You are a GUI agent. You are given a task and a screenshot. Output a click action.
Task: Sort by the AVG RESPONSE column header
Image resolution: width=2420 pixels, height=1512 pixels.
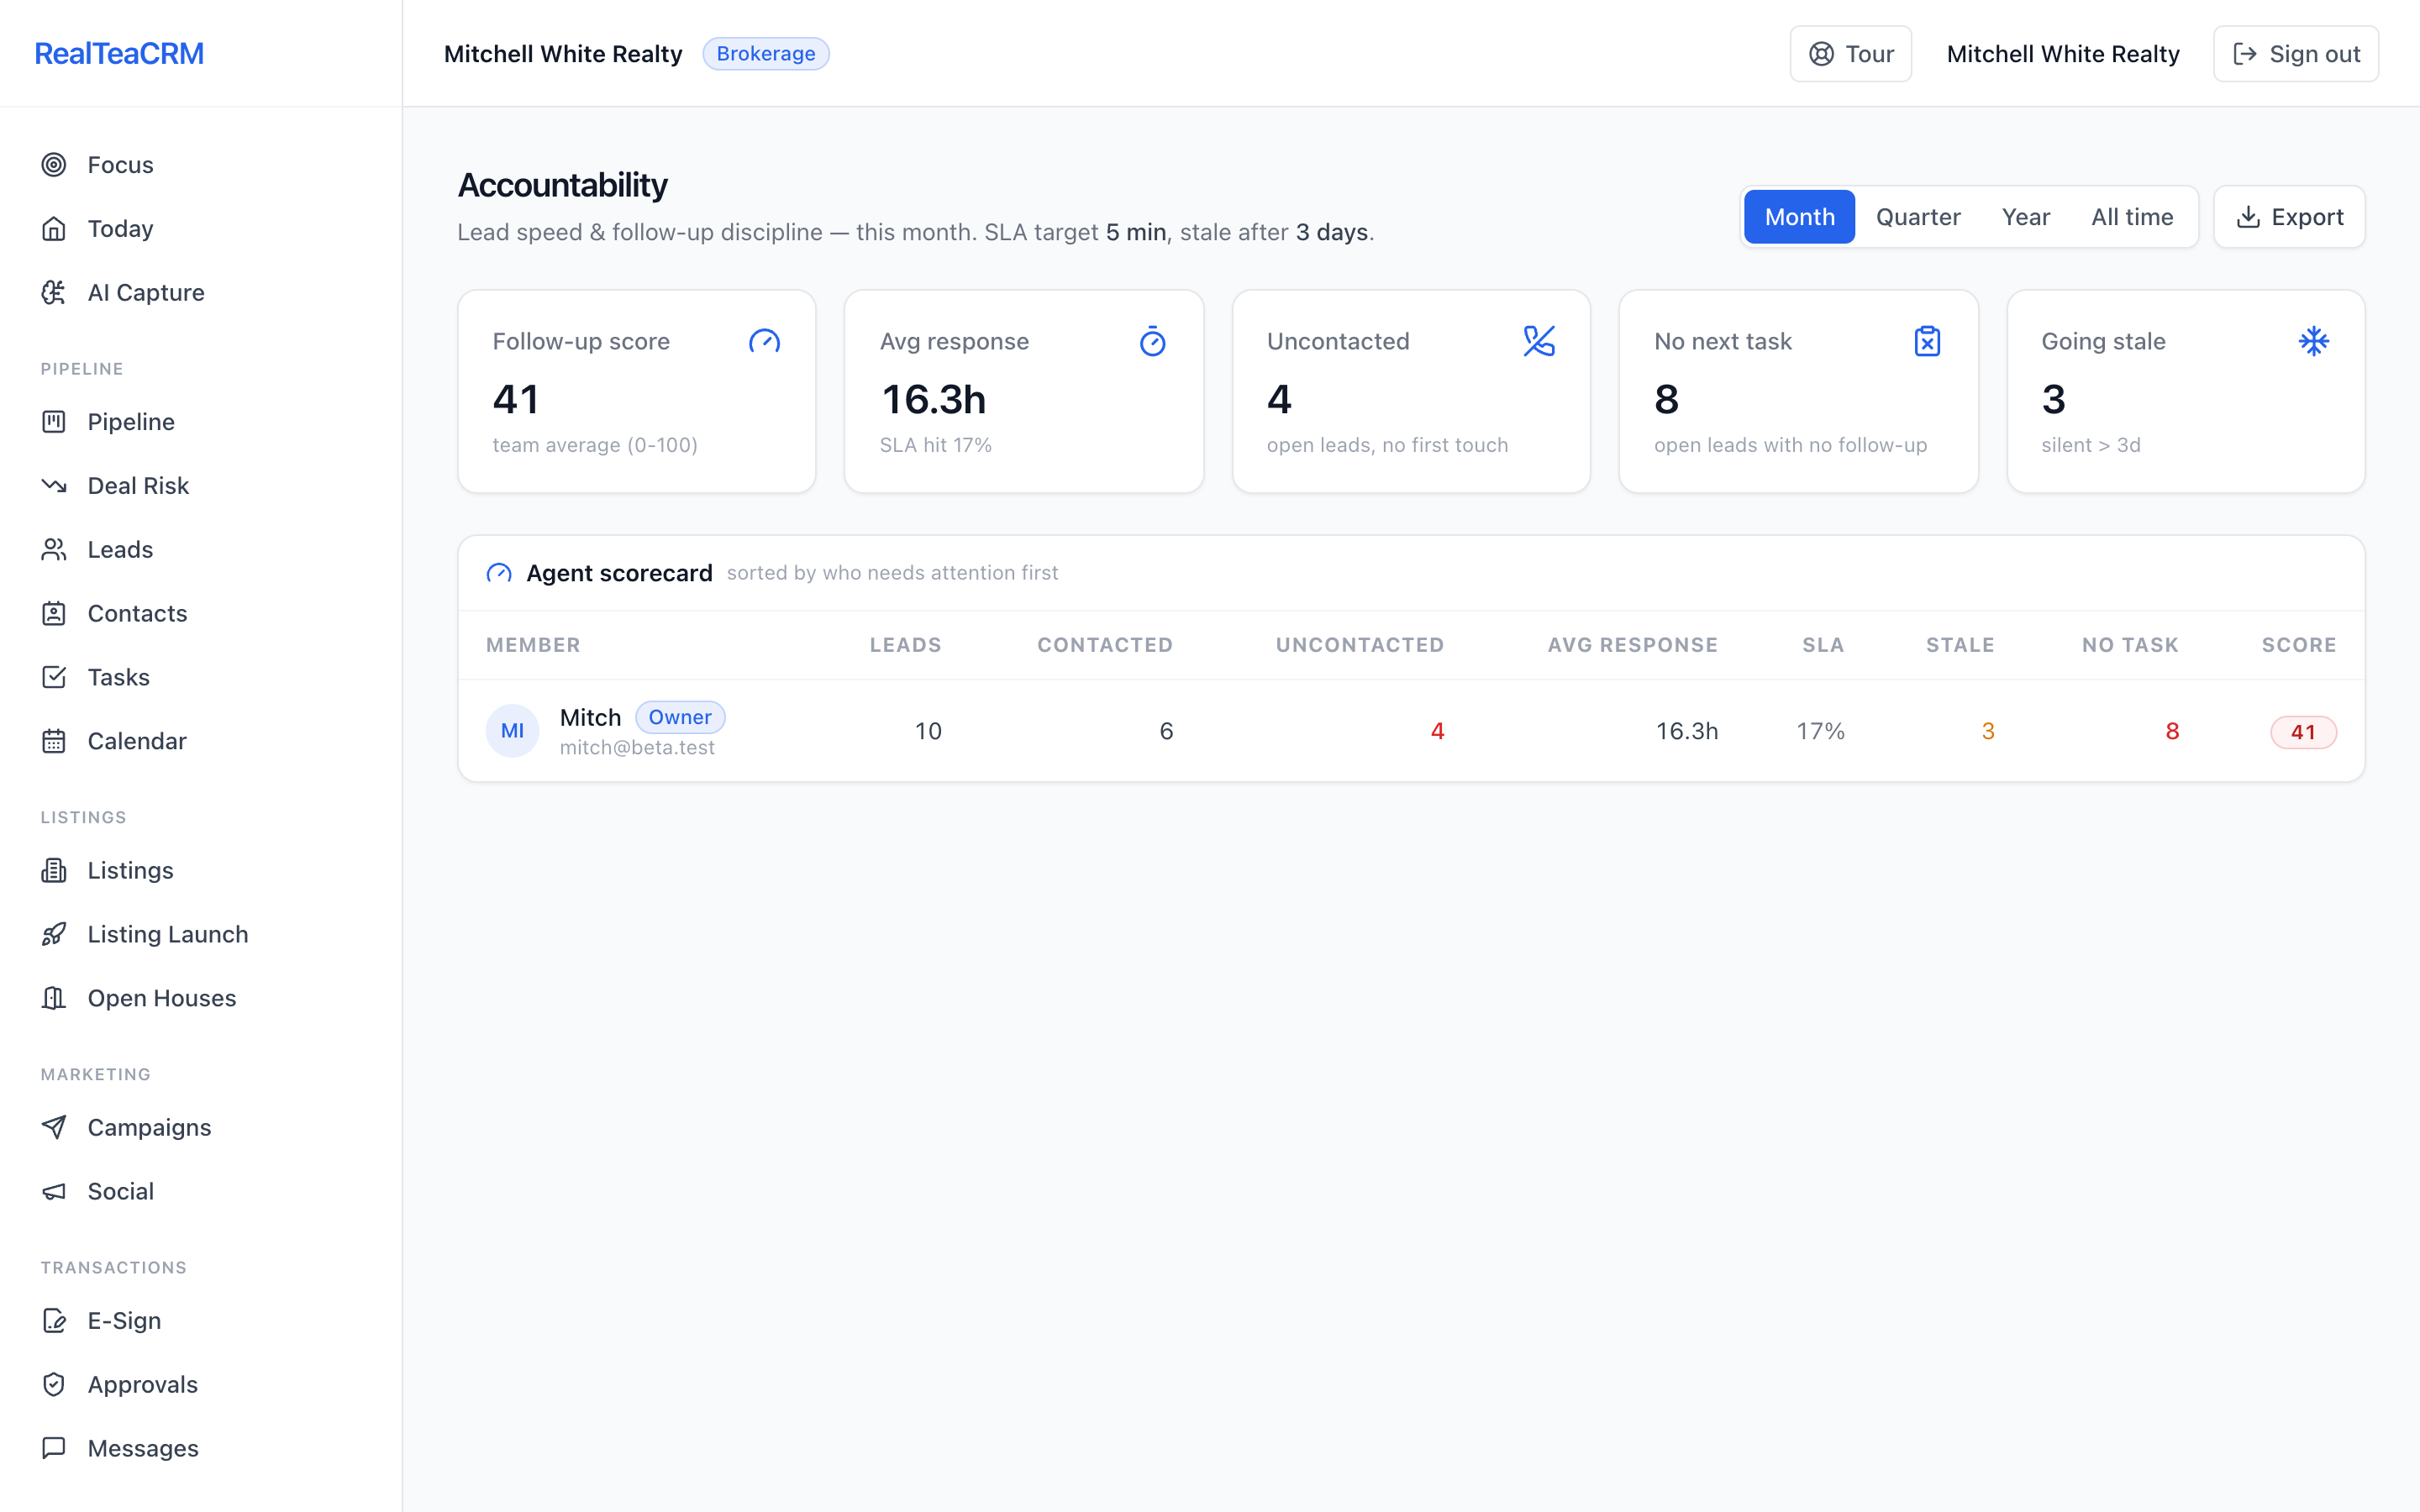click(x=1633, y=646)
